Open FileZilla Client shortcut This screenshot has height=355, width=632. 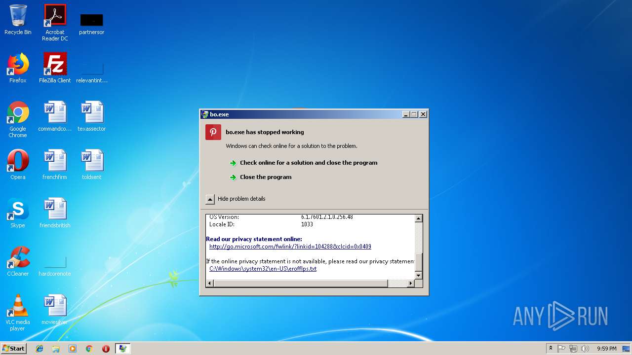[x=55, y=68]
